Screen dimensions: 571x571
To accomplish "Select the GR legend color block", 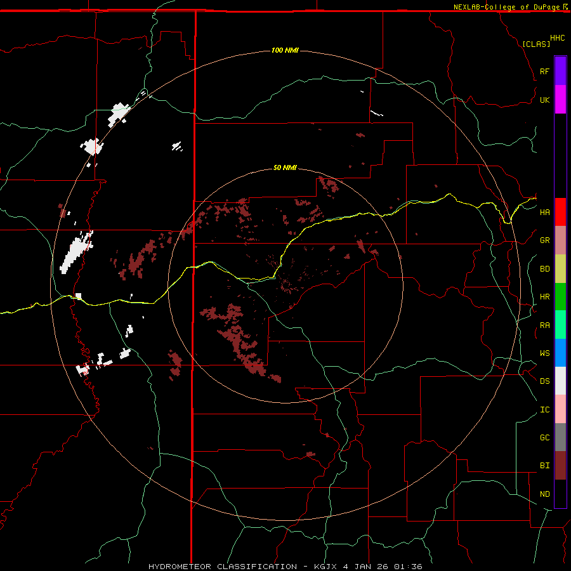I will pyautogui.click(x=560, y=240).
